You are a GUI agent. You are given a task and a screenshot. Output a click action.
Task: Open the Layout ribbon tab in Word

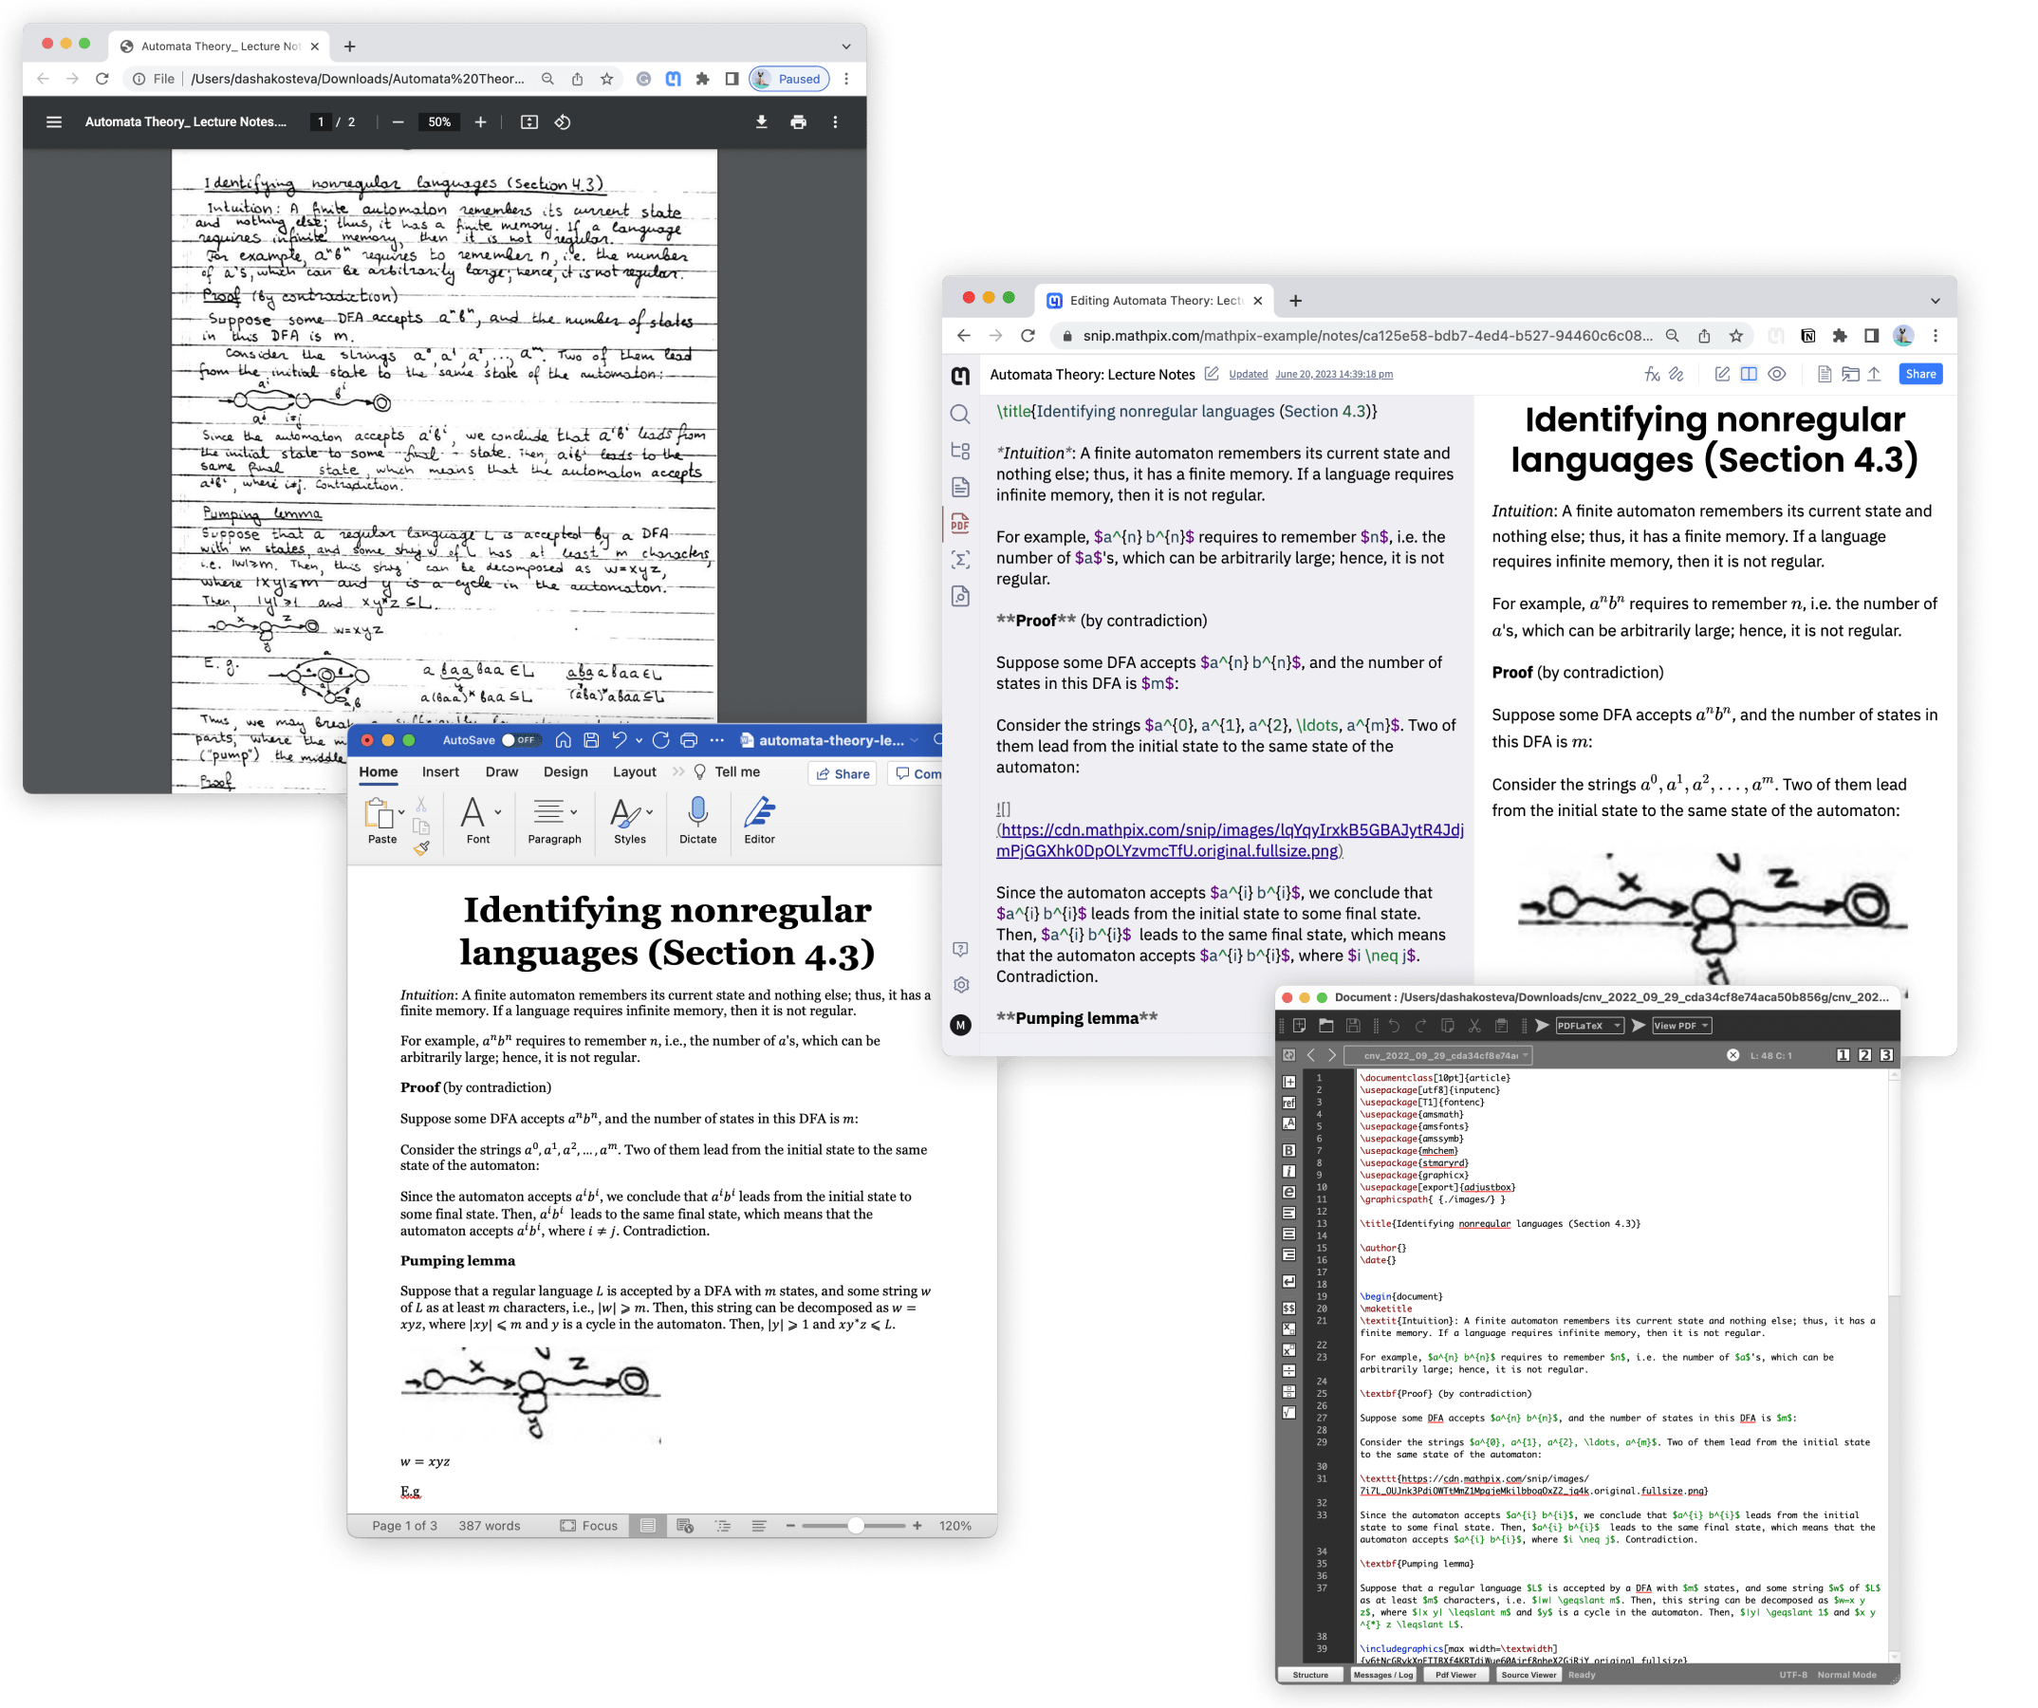(x=634, y=772)
